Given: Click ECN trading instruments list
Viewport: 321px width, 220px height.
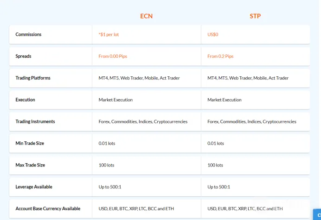Looking at the screenshot, I should pos(143,121).
